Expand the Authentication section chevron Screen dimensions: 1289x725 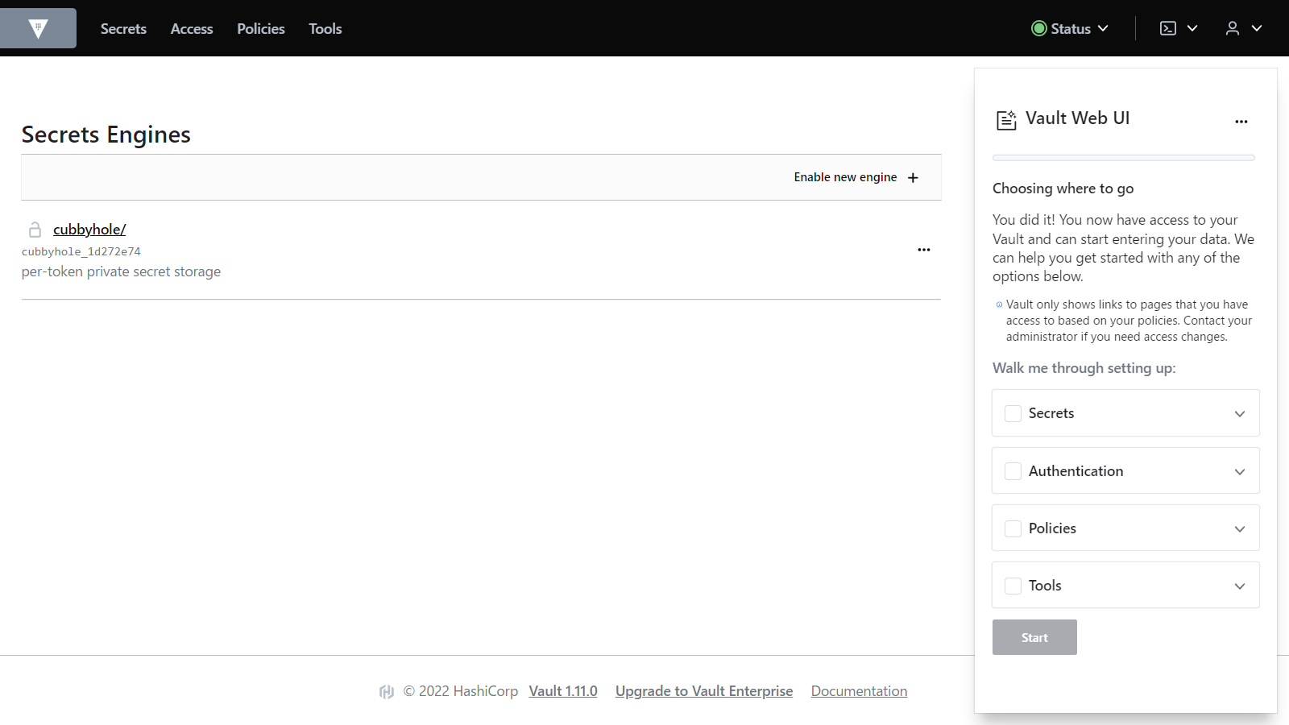[x=1239, y=471]
